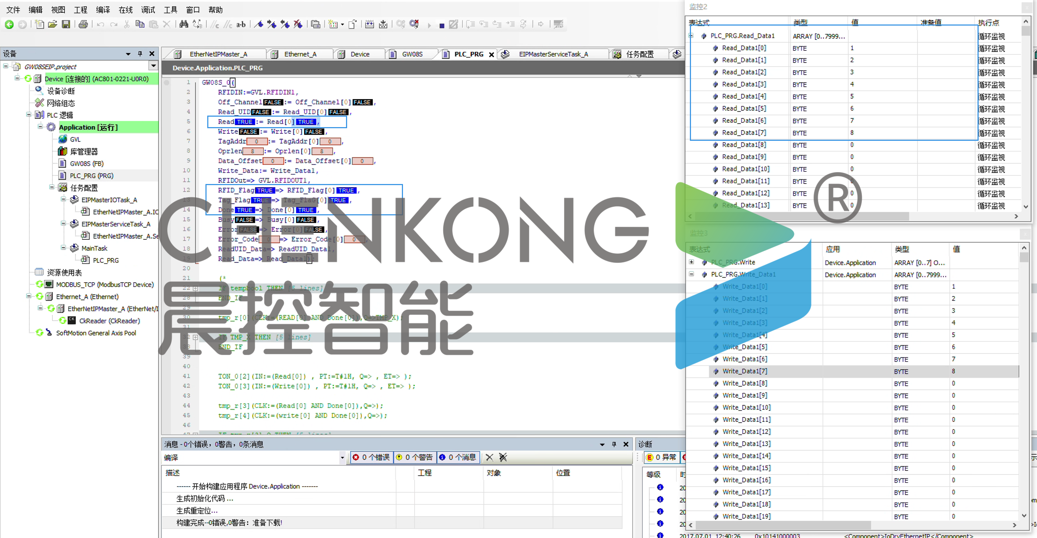Switch to the EIPMasterServiceTask_A tab

[x=554, y=54]
